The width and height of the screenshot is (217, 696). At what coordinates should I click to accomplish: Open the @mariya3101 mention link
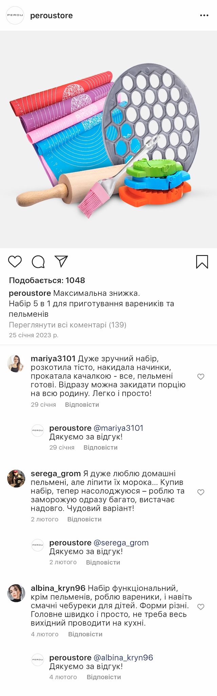[x=118, y=428]
